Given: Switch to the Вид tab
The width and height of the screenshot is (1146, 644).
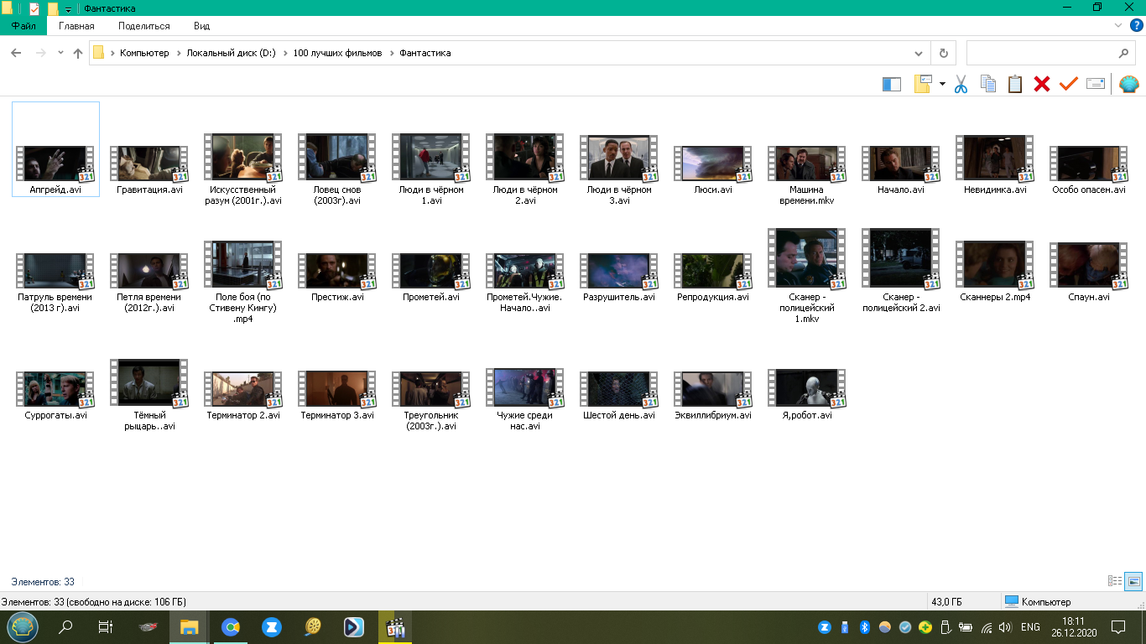Looking at the screenshot, I should click(x=201, y=26).
